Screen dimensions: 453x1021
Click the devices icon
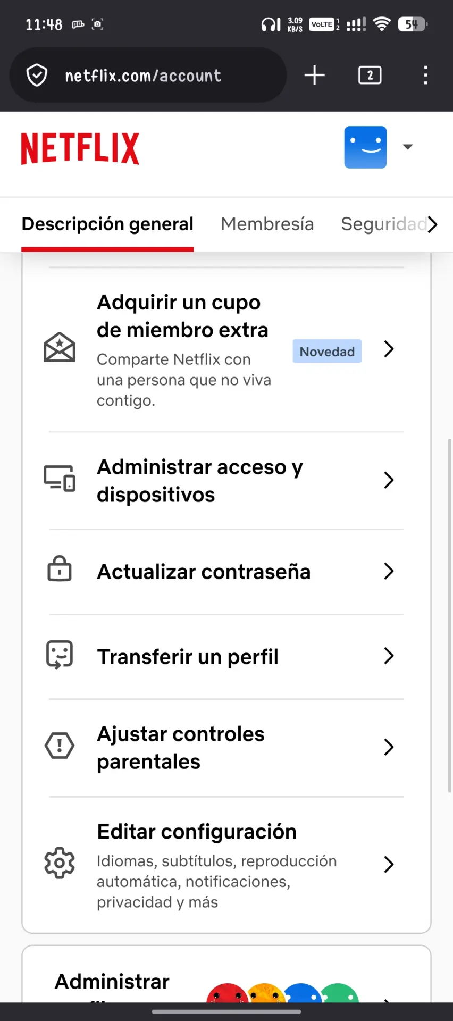click(60, 478)
